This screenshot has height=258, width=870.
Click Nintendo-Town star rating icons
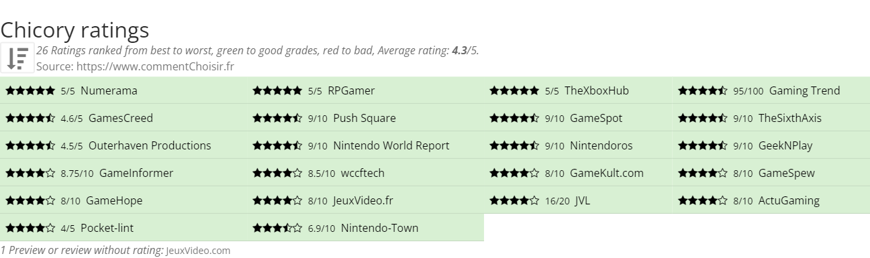coord(277,228)
